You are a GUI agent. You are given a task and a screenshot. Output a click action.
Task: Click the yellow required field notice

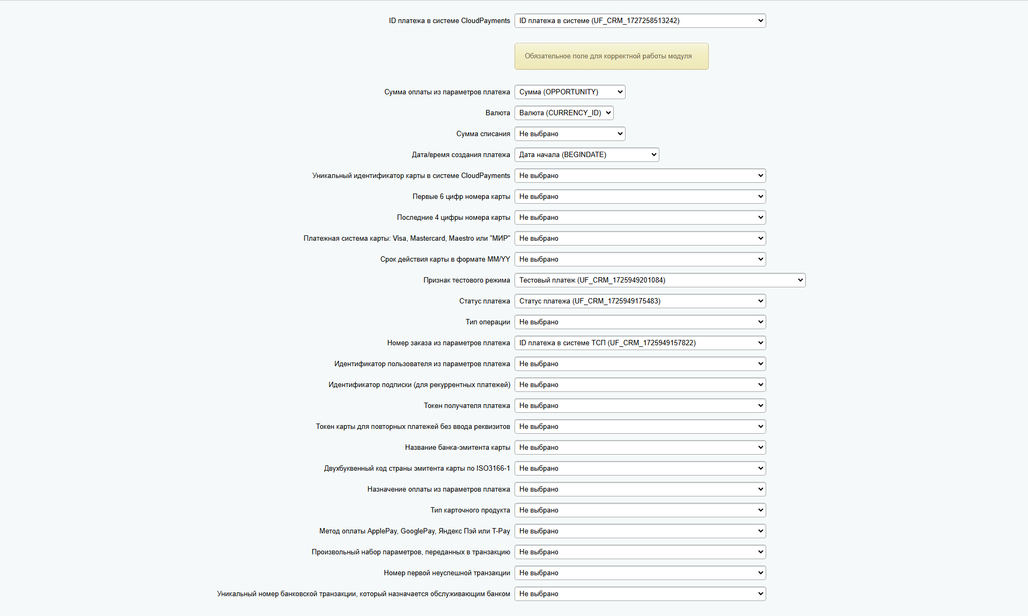click(x=611, y=56)
